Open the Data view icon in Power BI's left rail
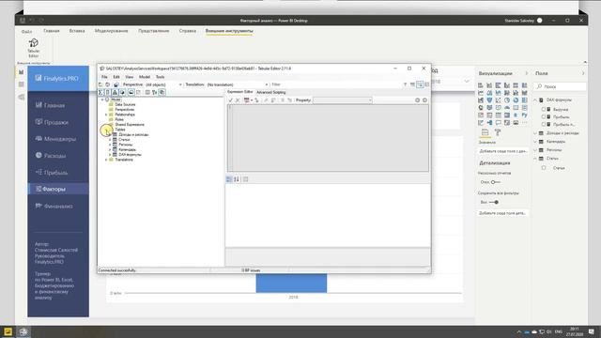This screenshot has height=338, width=601. click(21, 84)
